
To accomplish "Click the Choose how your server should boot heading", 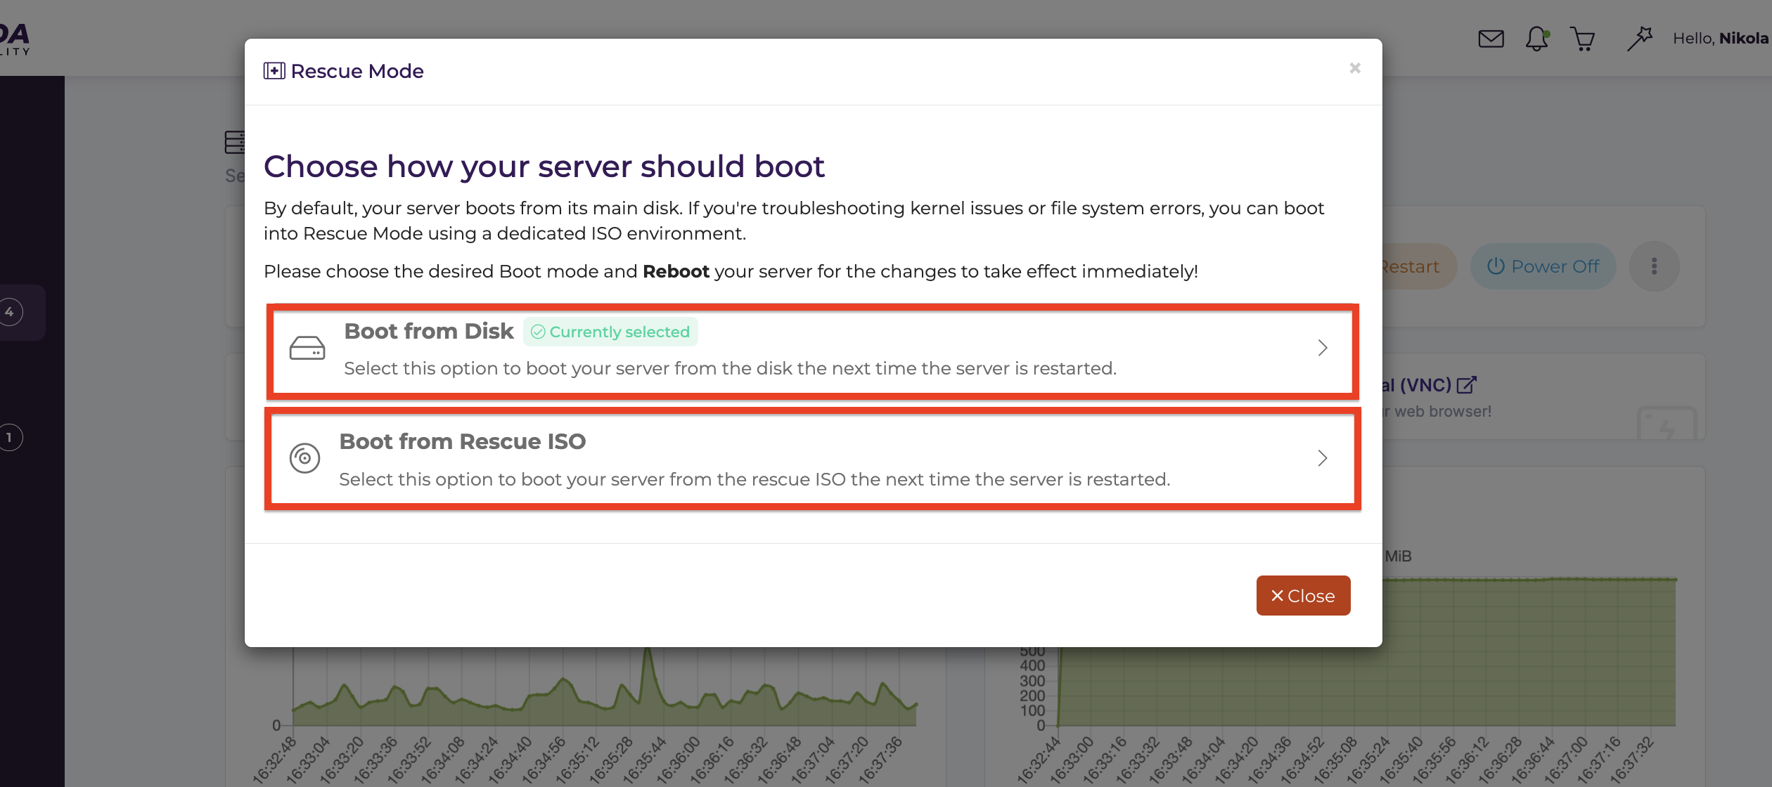I will 544,167.
